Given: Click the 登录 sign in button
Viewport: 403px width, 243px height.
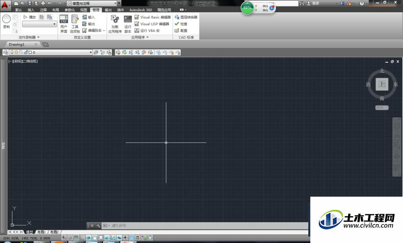Looking at the screenshot, I should click(313, 3).
